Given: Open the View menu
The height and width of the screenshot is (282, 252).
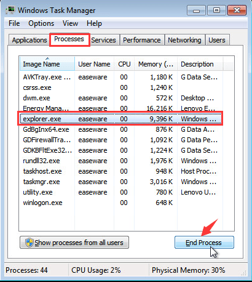Looking at the screenshot, I should [x=70, y=23].
